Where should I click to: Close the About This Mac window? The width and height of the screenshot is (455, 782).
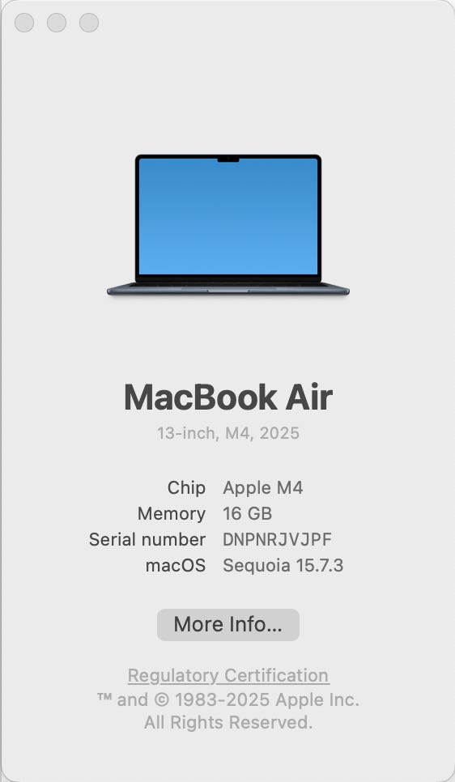(24, 23)
